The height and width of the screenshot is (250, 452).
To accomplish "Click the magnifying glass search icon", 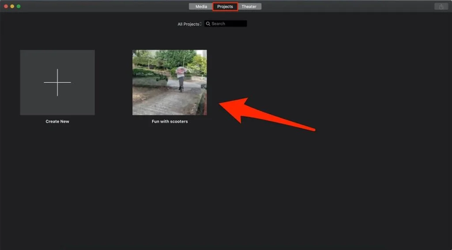I will [x=208, y=24].
